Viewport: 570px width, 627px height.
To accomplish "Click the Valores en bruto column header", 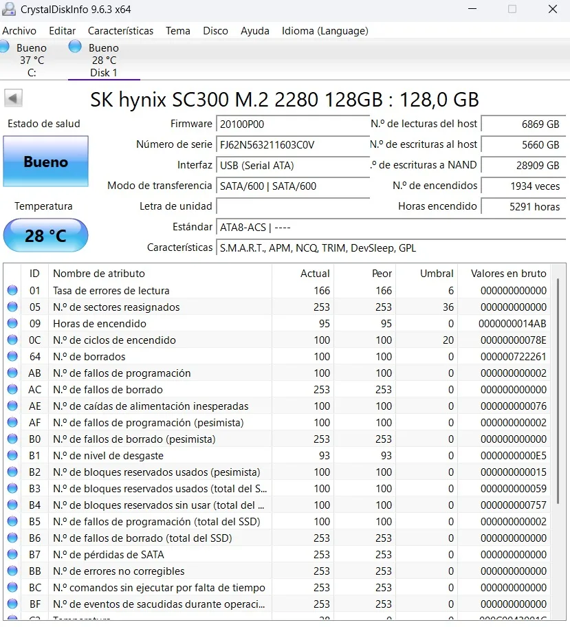I will click(504, 274).
